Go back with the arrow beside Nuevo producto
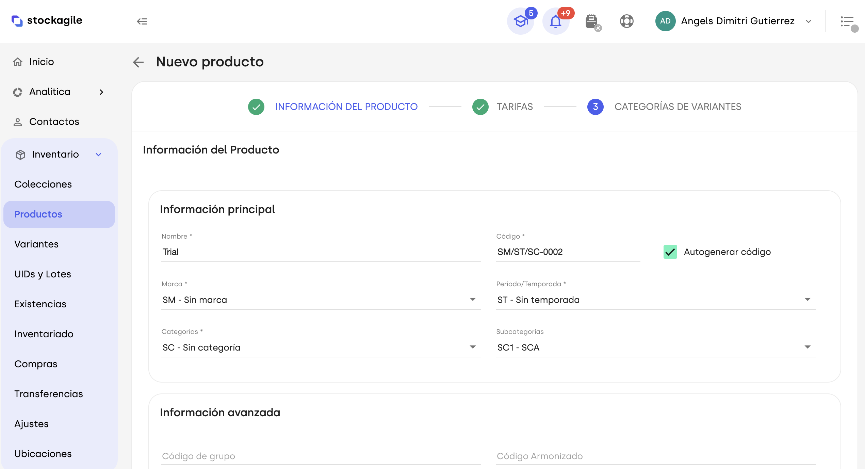The width and height of the screenshot is (865, 469). (x=138, y=62)
